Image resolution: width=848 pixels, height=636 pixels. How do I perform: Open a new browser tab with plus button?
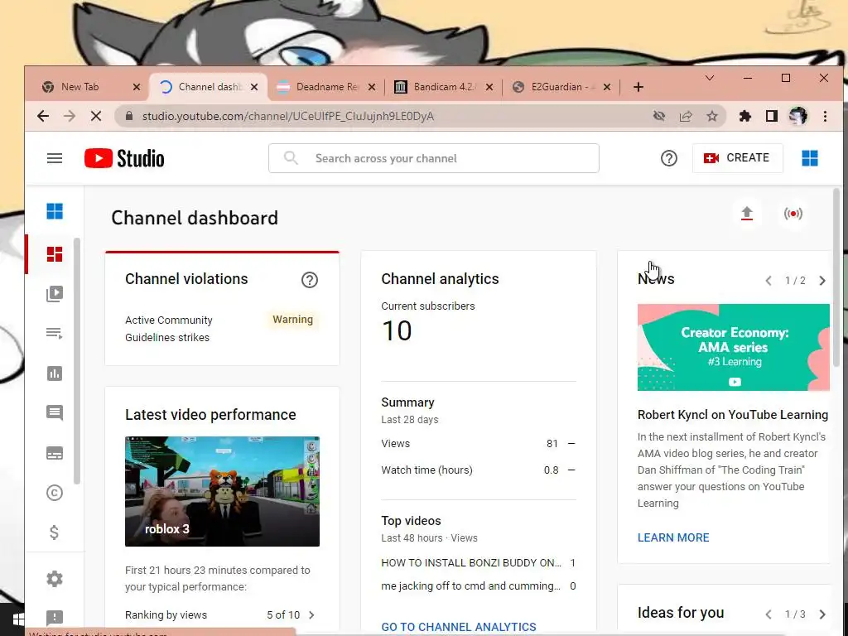pyautogui.click(x=638, y=86)
